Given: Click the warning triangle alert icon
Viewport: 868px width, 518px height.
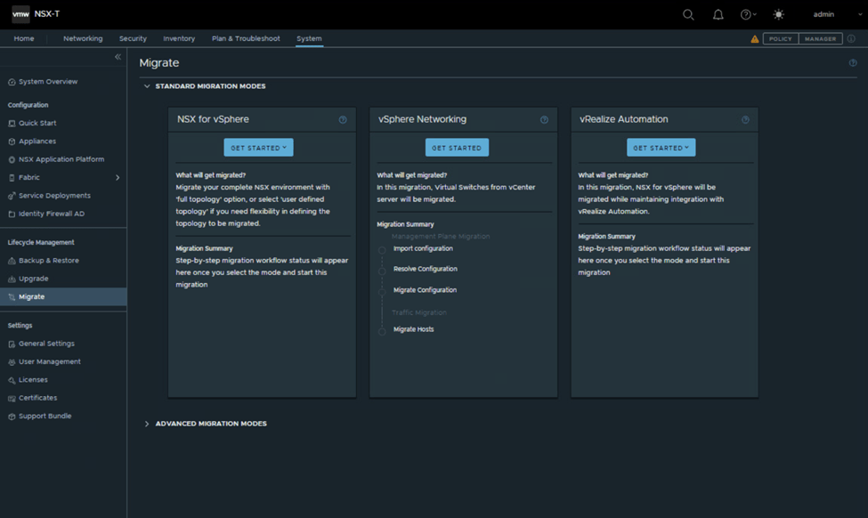Looking at the screenshot, I should [x=755, y=39].
